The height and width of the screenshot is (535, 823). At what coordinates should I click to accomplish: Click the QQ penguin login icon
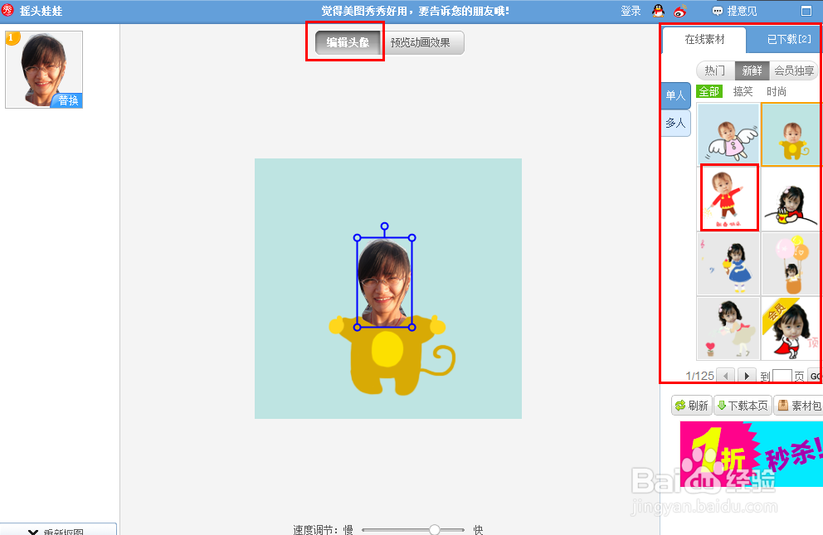tap(658, 11)
